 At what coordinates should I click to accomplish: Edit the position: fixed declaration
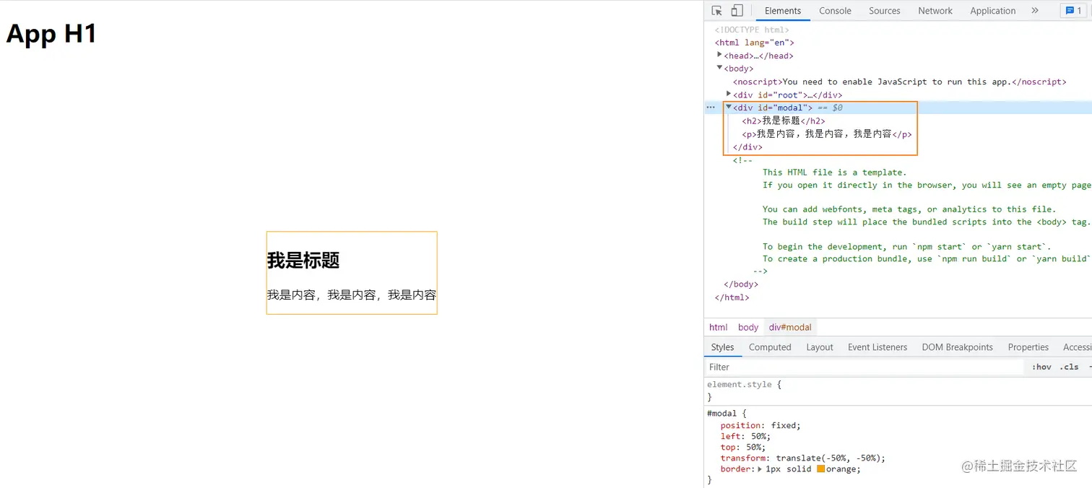pos(760,425)
